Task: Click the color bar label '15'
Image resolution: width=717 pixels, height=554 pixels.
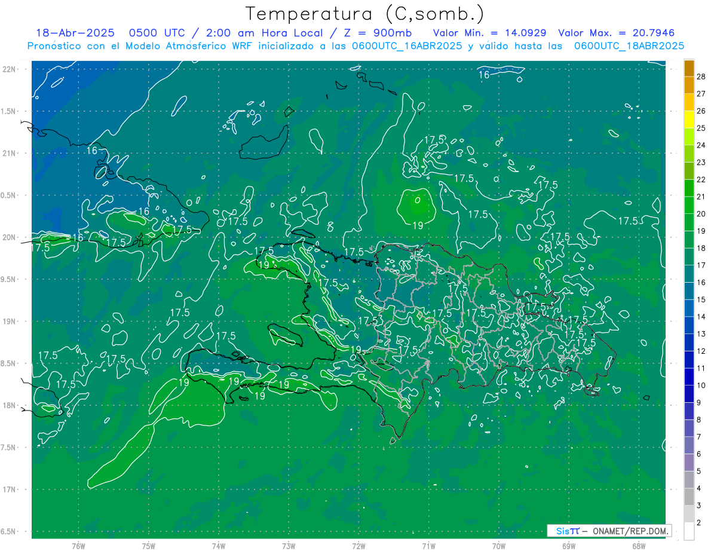Action: (x=701, y=299)
